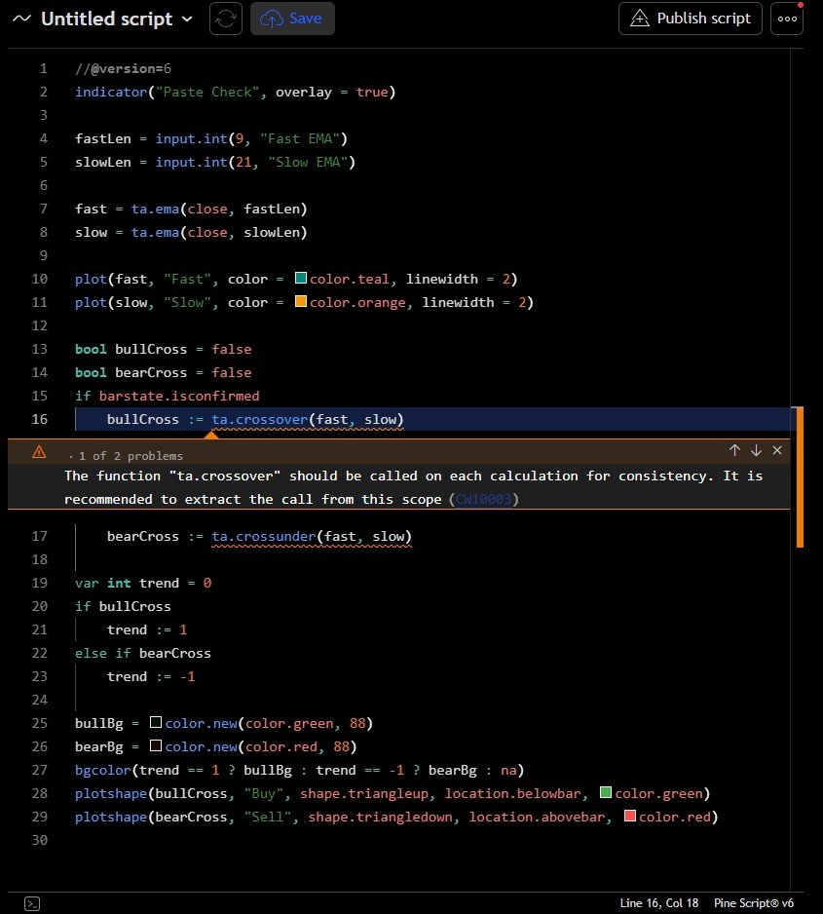
Task: Go to next problem arrow
Action: (756, 450)
